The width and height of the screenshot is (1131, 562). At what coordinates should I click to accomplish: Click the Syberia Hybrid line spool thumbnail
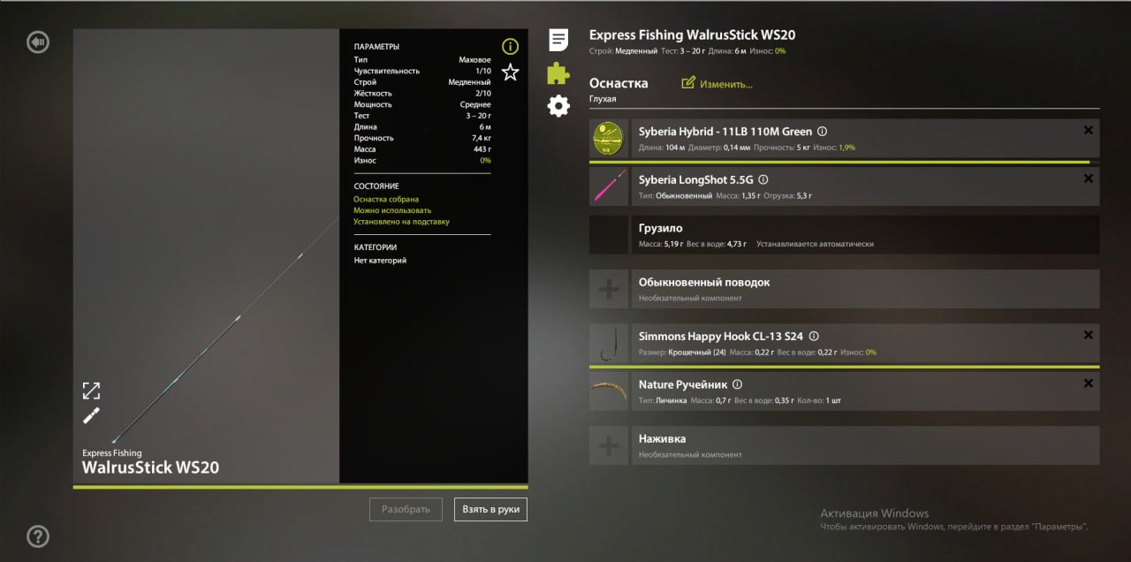608,137
